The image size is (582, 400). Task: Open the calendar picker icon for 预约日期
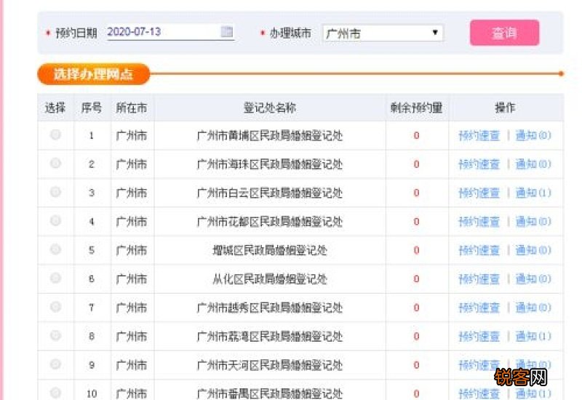[x=227, y=32]
